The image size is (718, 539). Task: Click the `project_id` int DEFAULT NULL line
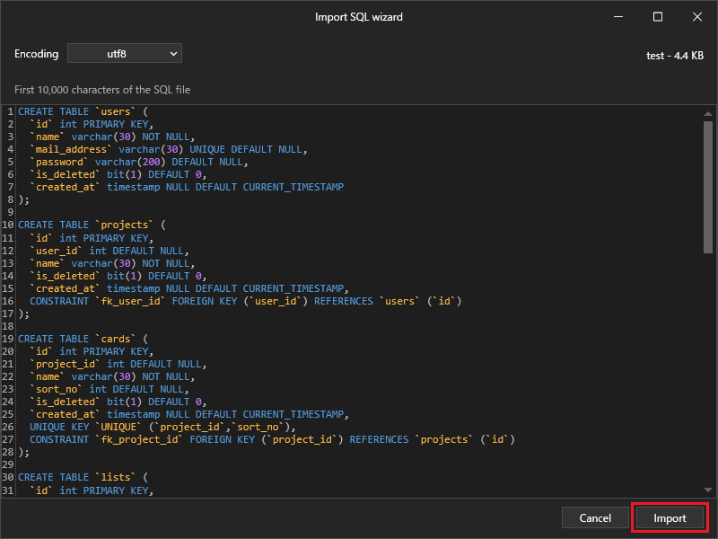pos(118,364)
